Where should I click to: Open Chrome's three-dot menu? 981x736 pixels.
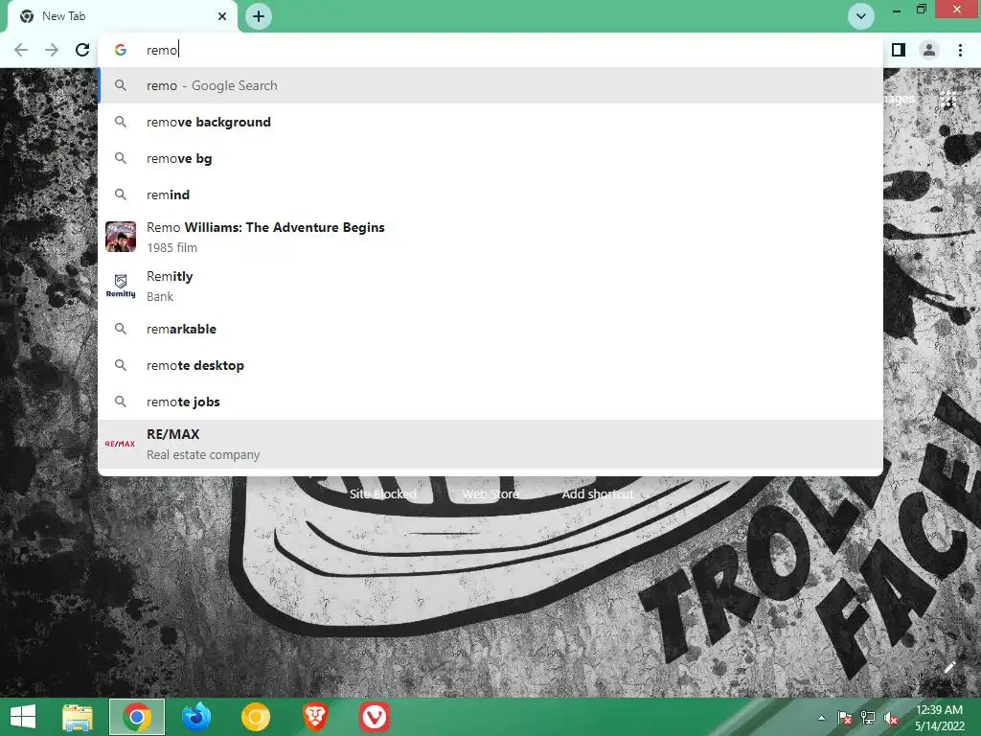960,50
